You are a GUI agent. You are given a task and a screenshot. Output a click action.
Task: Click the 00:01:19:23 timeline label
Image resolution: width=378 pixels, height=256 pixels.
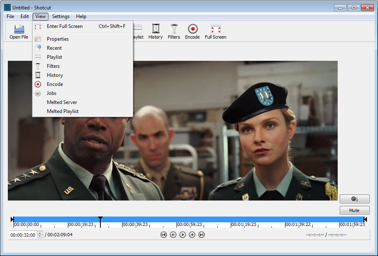(x=243, y=224)
